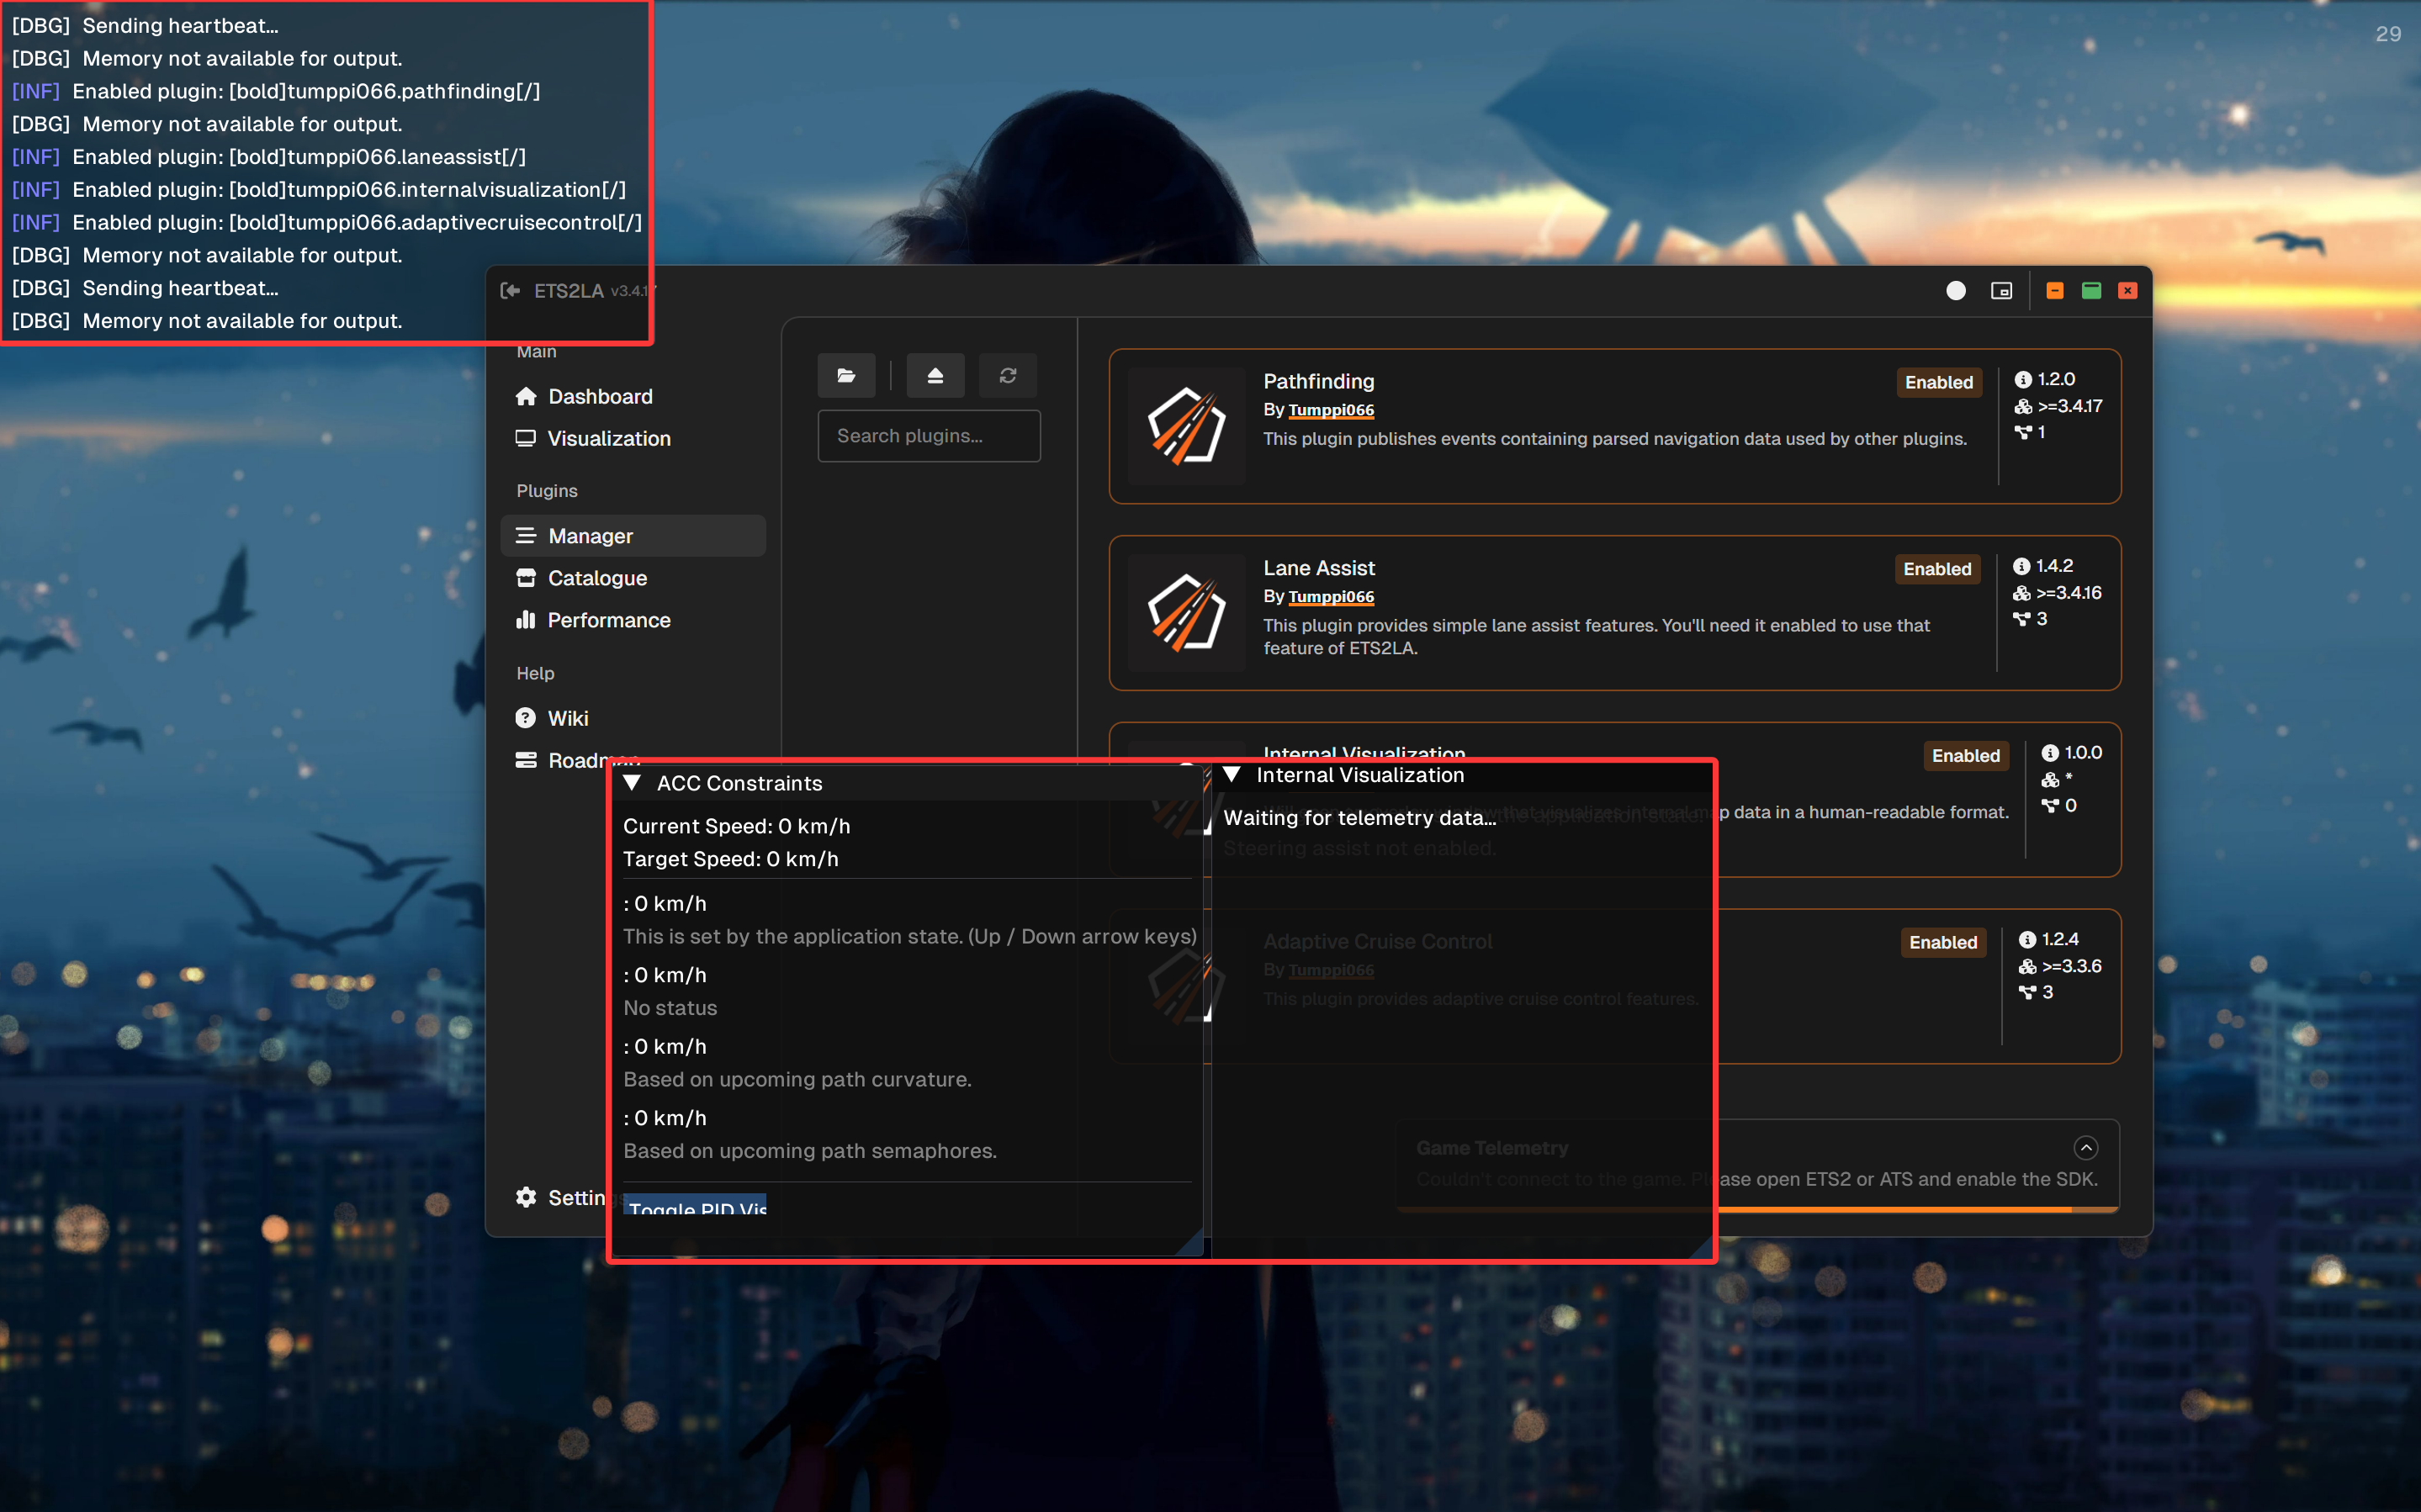
Task: Collapse the Internal Visualization overlay window
Action: [x=1232, y=775]
